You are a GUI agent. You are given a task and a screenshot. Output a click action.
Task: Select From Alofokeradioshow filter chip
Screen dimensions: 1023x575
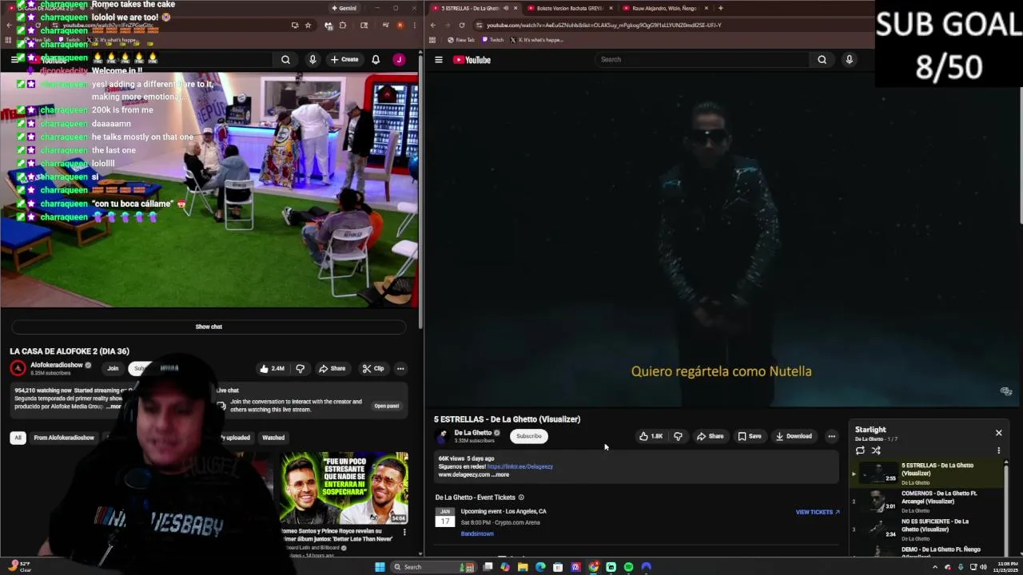(x=64, y=438)
